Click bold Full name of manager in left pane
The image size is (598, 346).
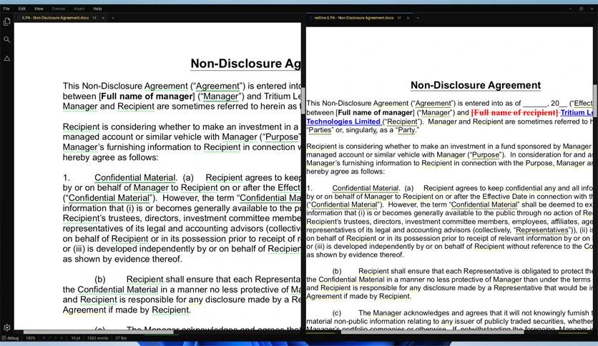pyautogui.click(x=147, y=97)
